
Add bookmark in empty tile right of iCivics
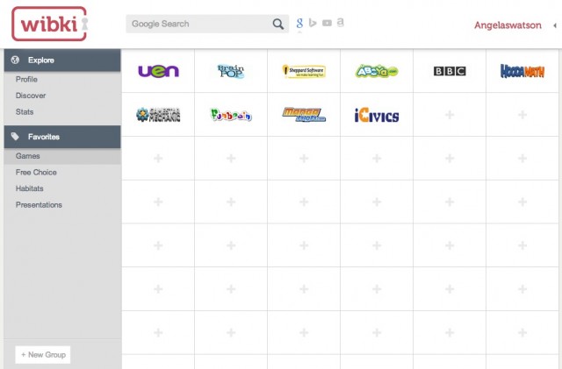coord(450,115)
